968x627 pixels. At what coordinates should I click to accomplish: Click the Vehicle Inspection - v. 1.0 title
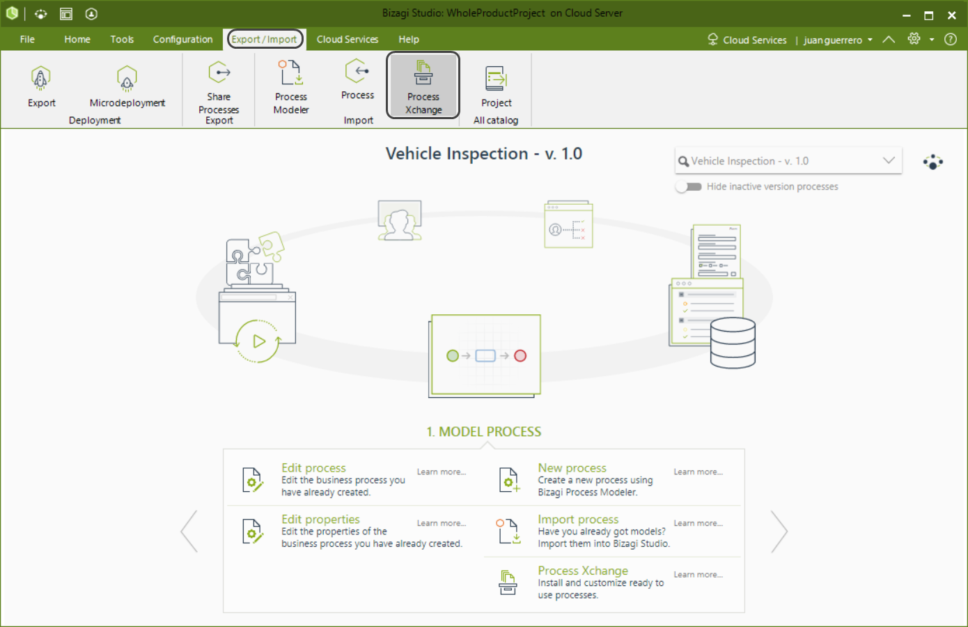[x=484, y=154]
